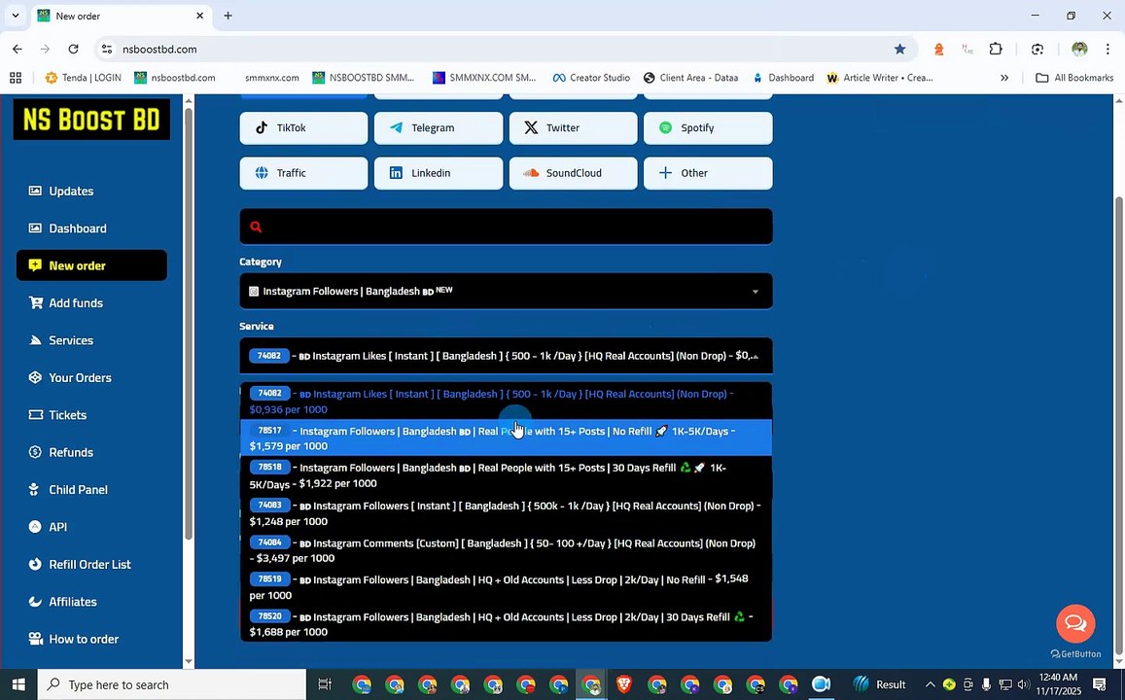Filter services by TikTok
Screen dimensions: 1125x700
[x=303, y=127]
